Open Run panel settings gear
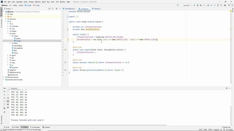 click(x=227, y=88)
